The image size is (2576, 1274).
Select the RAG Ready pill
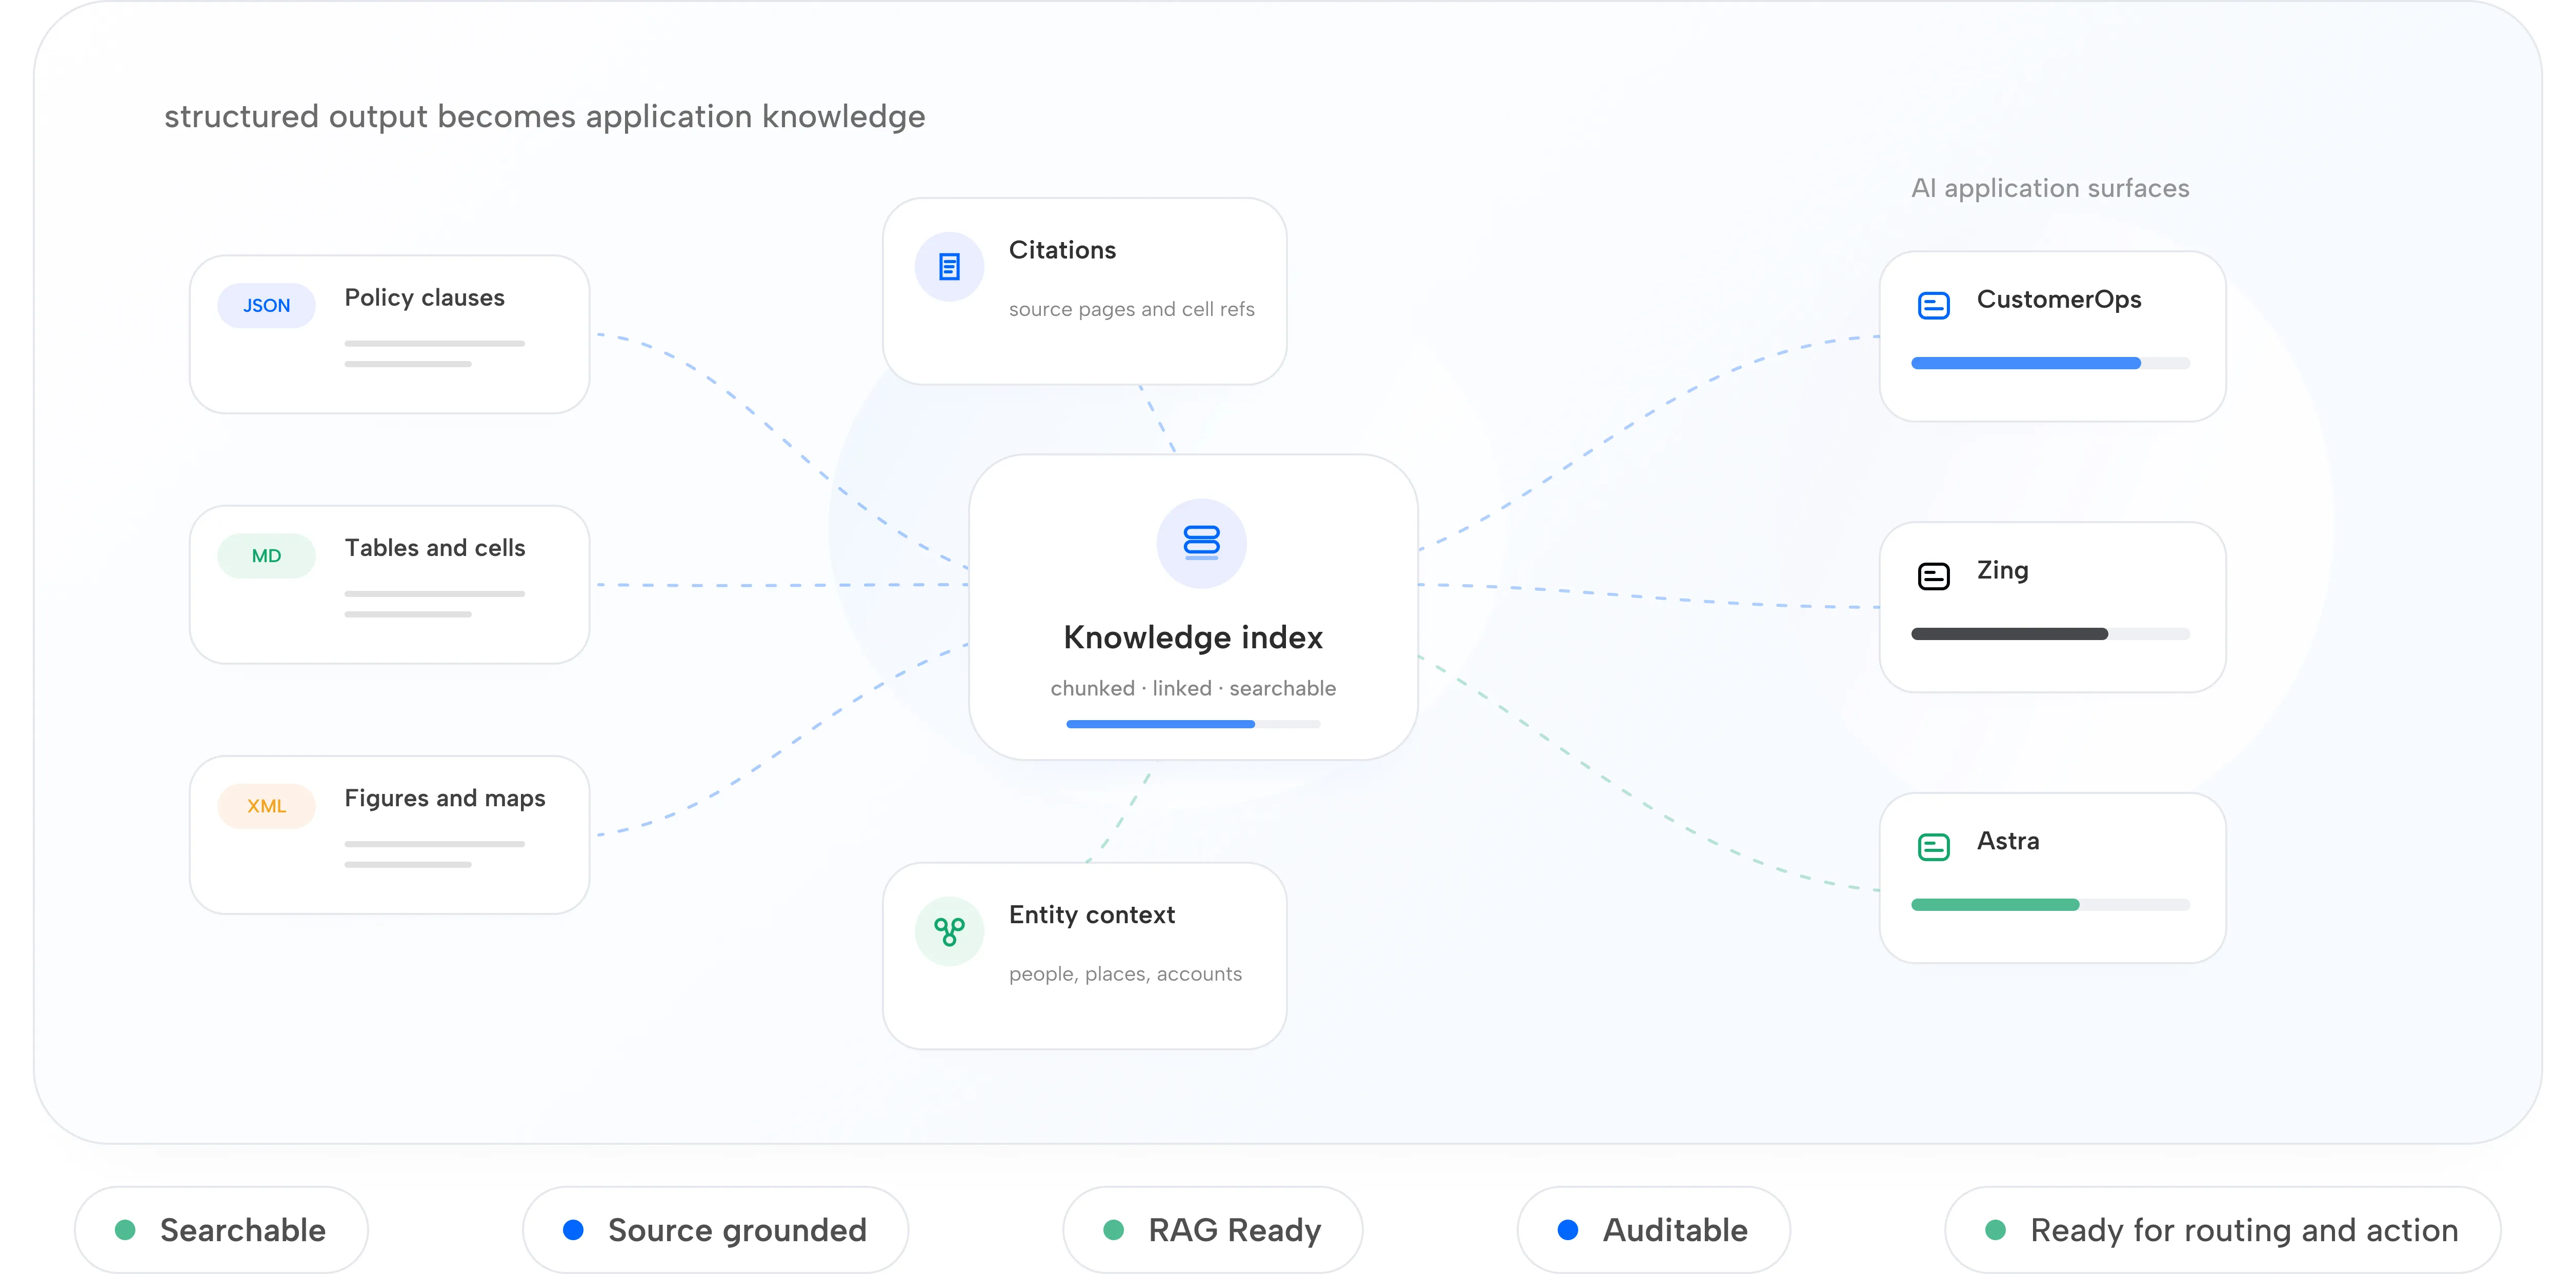pos(1212,1230)
